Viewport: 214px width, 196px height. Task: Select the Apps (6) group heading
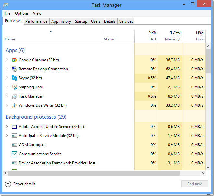pos(15,50)
